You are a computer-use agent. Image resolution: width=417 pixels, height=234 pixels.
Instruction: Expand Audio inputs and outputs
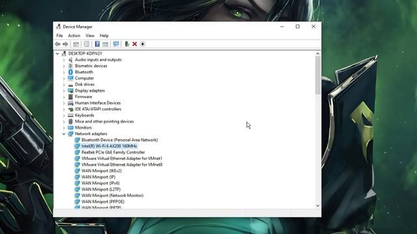pyautogui.click(x=64, y=60)
